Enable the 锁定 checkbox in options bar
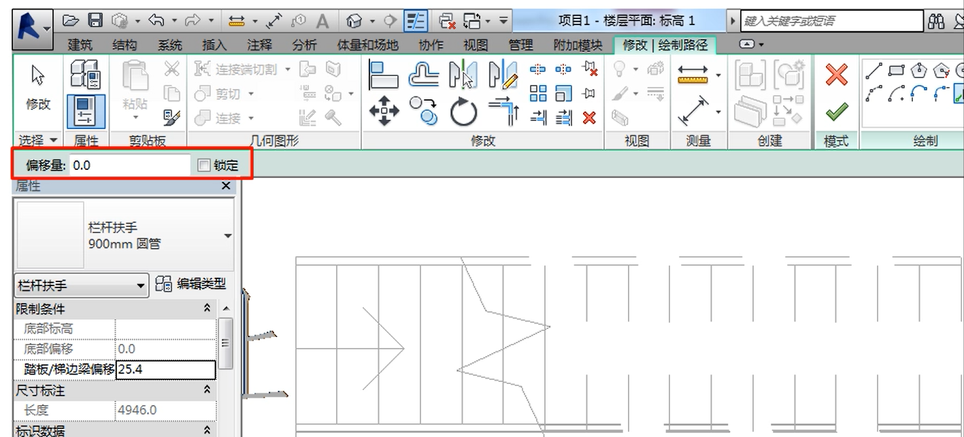 point(203,165)
